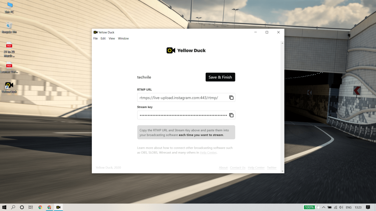
Task: Open the volume speaker tray icon
Action: coord(341,207)
